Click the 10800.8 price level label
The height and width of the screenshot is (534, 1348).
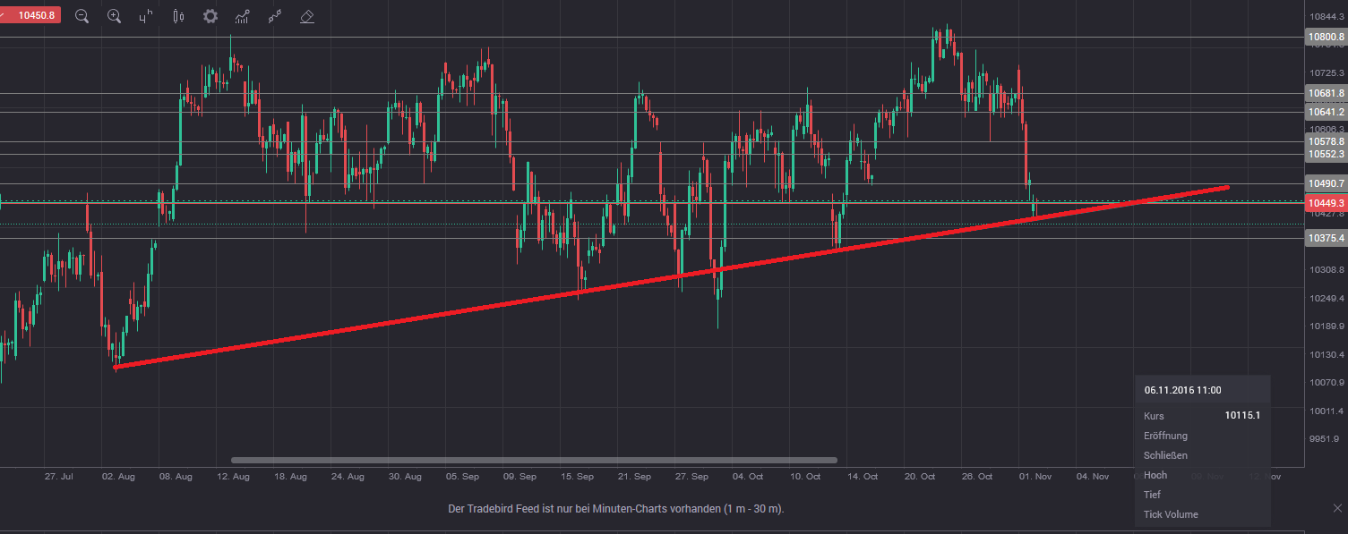pyautogui.click(x=1326, y=37)
